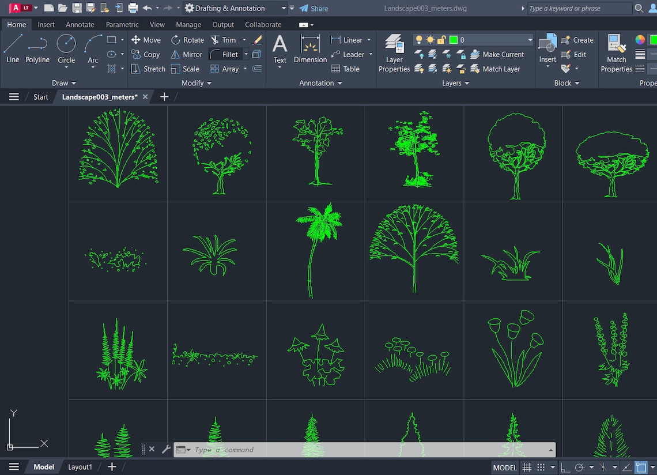Select the Mirror tool
Screen dimensions: 657x475
tap(186, 54)
